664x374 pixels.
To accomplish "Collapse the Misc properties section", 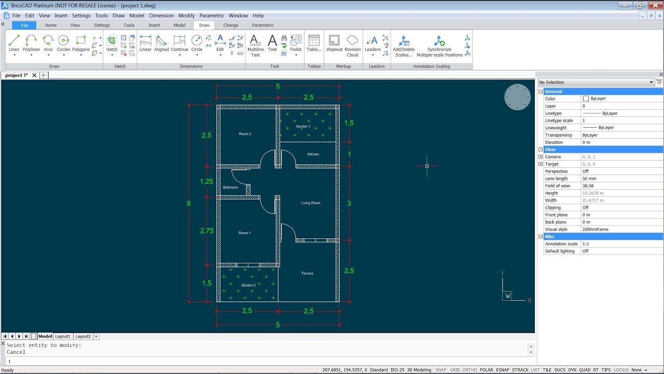I will (541, 237).
